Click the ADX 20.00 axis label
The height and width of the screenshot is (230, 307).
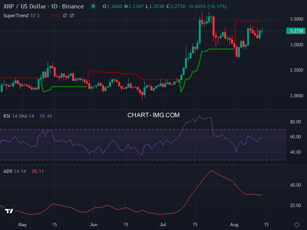[x=295, y=205]
